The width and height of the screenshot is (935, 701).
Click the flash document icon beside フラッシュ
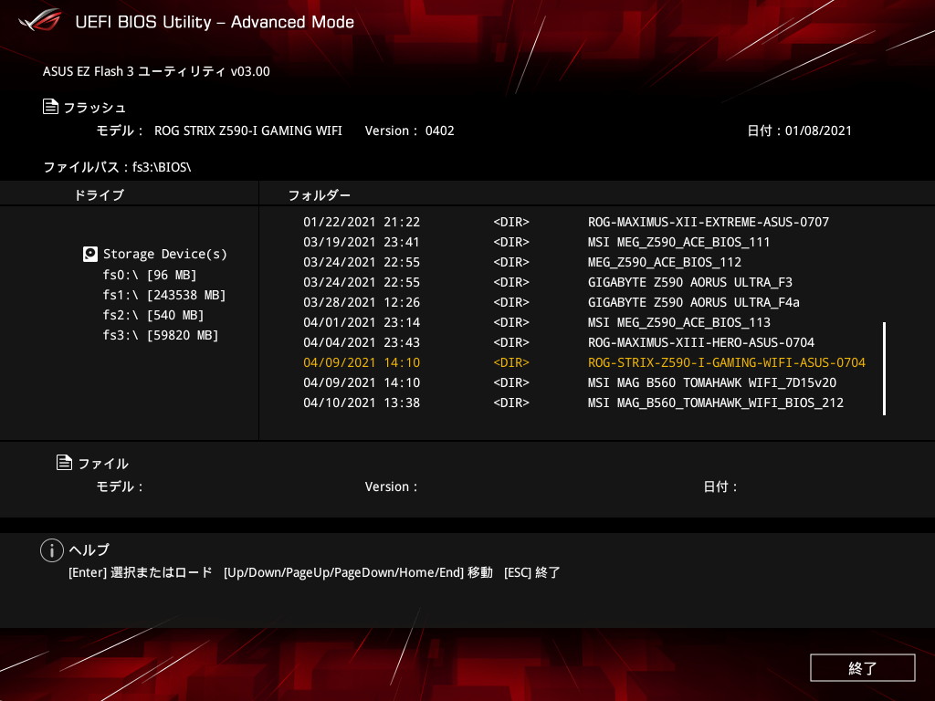pos(51,107)
